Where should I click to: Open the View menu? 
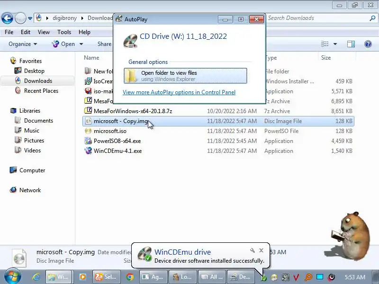[x=44, y=32]
